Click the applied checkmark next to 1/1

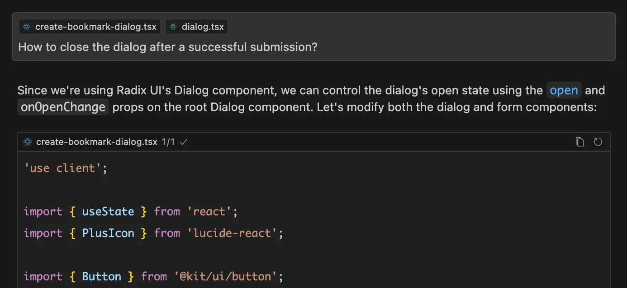pyautogui.click(x=184, y=142)
